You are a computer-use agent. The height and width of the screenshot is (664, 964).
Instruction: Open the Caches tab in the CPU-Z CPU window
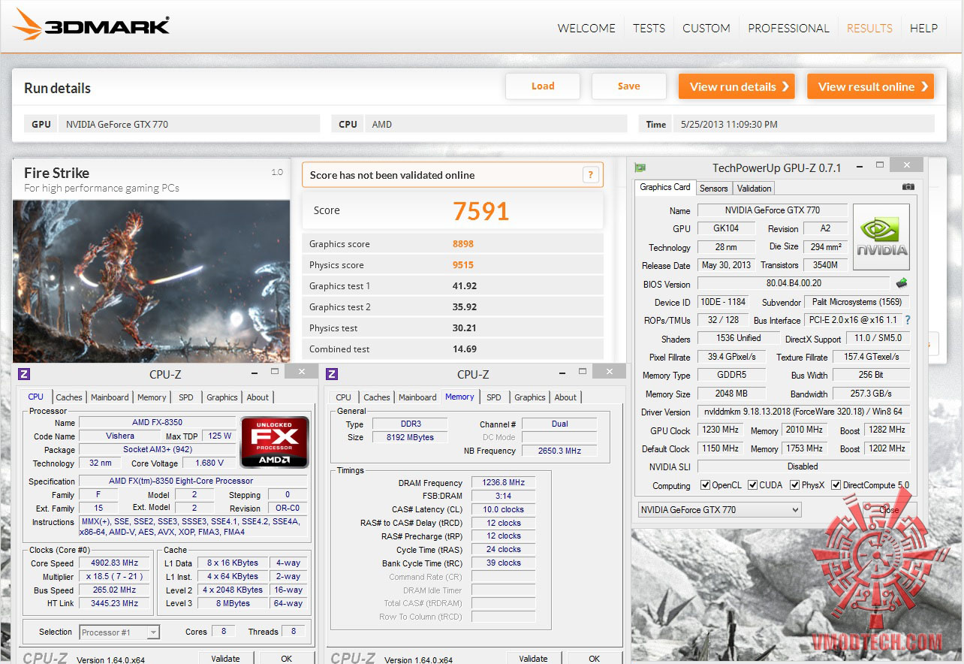pyautogui.click(x=69, y=397)
